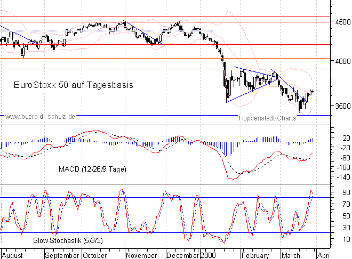
Task: Click the MACD (12/26/9 Tage) label
Action: [93, 169]
